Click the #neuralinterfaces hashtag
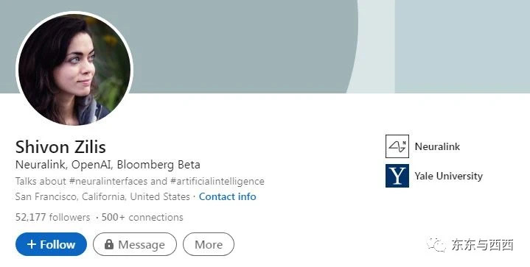 108,182
